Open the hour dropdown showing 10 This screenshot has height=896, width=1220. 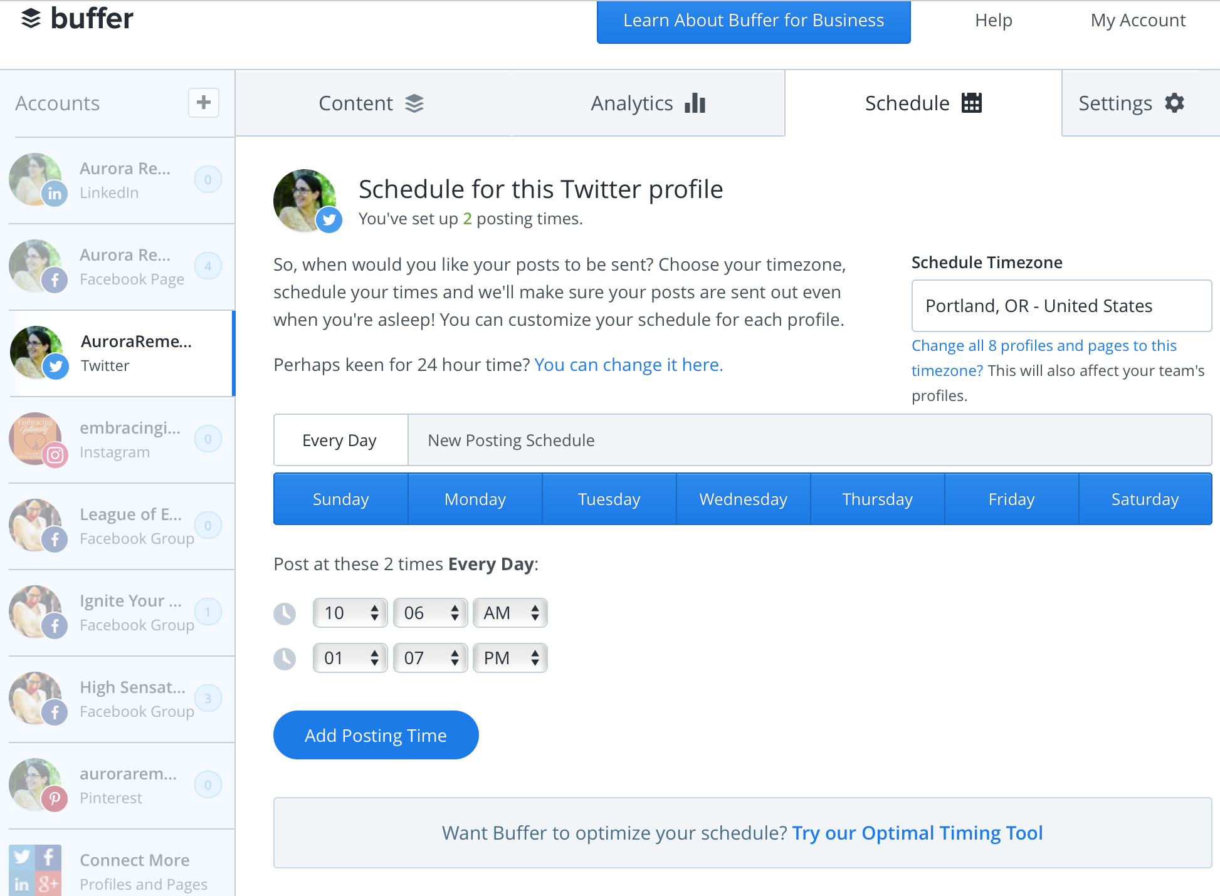click(350, 613)
